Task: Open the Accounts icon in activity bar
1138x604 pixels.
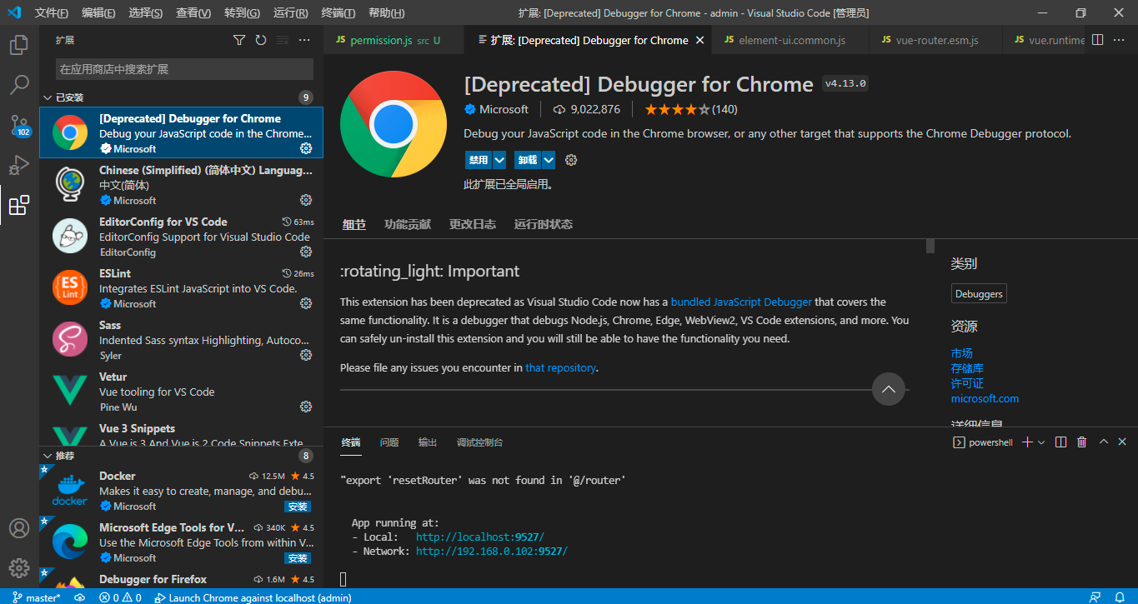Action: [x=19, y=528]
